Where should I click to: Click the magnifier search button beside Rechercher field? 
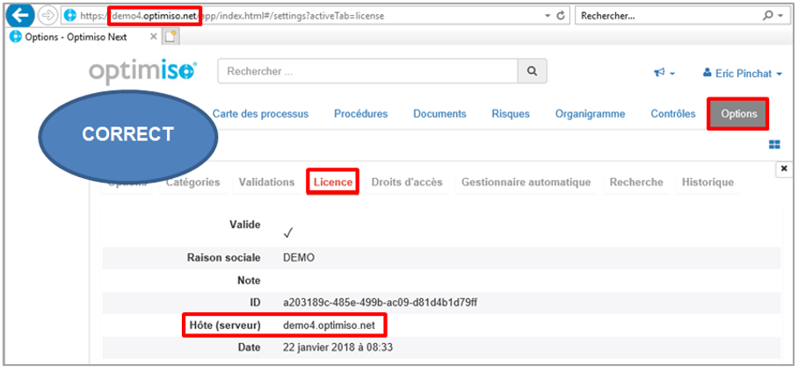(x=532, y=71)
